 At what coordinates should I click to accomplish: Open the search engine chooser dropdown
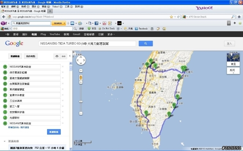185,17
